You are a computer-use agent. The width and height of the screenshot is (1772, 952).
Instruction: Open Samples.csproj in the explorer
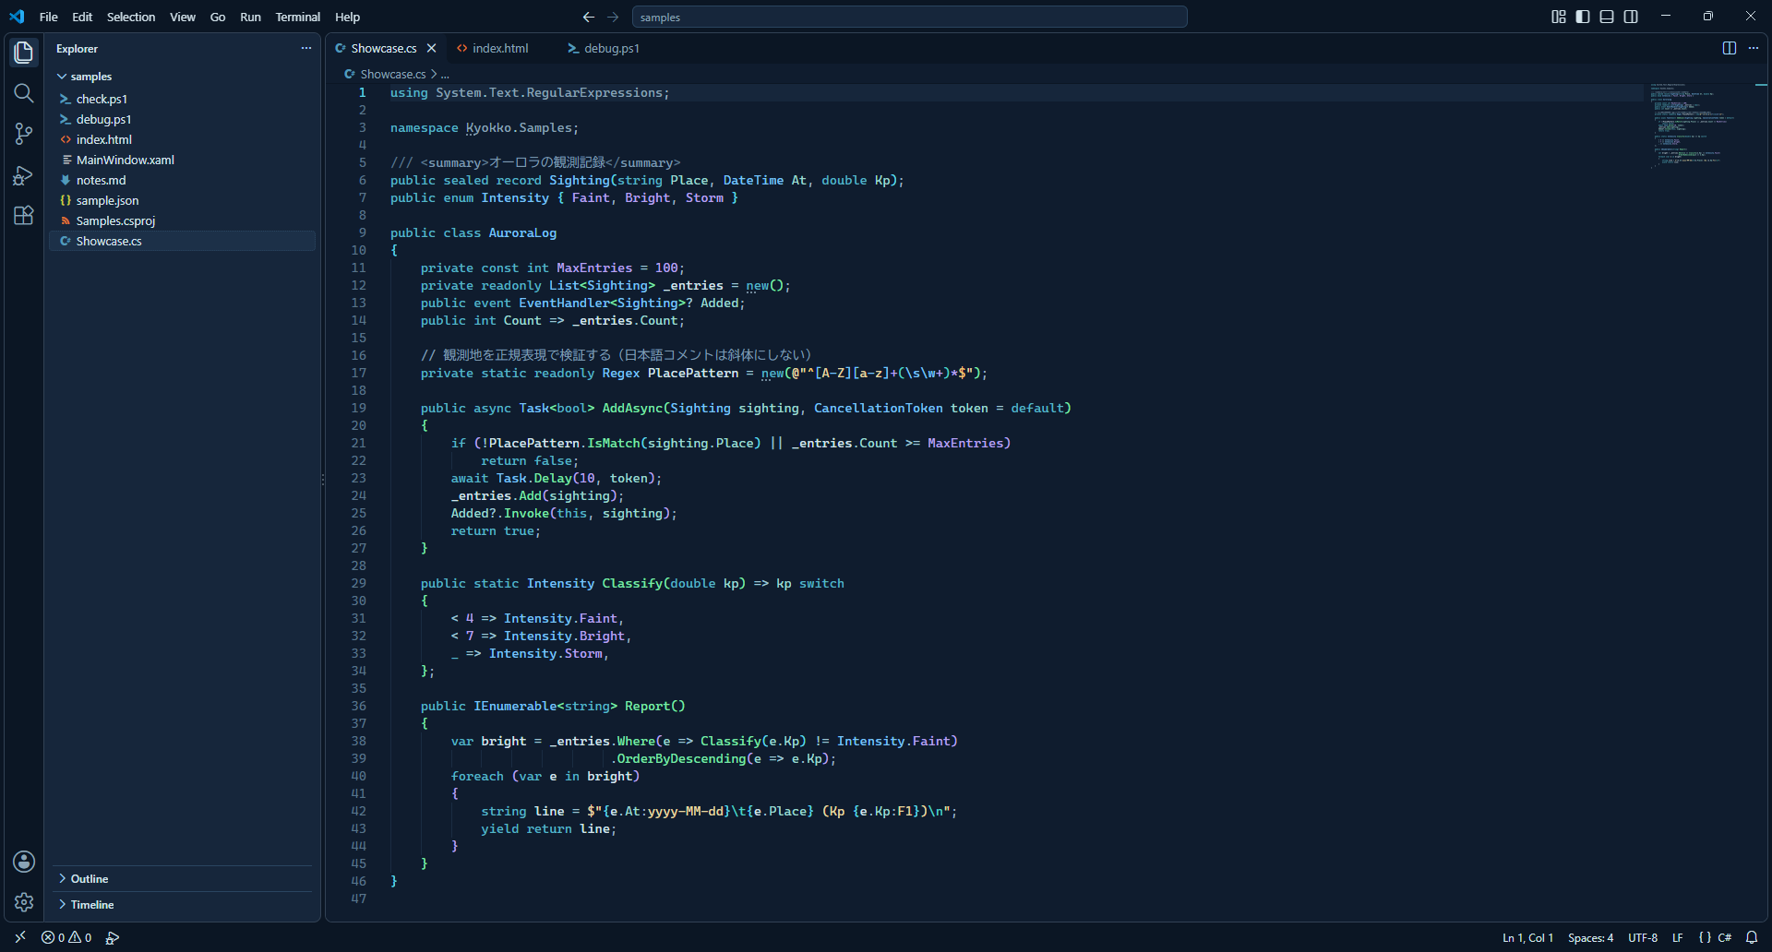point(182,220)
